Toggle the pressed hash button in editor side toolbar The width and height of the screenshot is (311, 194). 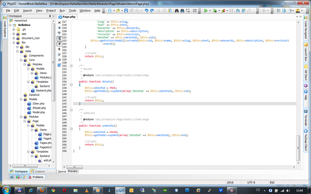pyautogui.click(x=59, y=44)
